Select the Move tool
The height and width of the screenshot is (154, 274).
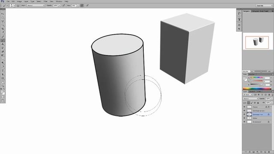tap(3, 14)
